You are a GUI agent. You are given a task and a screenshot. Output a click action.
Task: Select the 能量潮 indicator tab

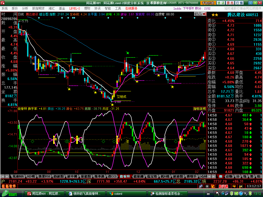[138, 176]
